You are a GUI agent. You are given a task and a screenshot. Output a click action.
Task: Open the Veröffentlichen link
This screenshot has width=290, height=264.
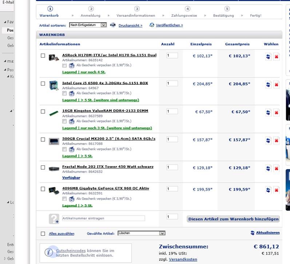(x=169, y=25)
